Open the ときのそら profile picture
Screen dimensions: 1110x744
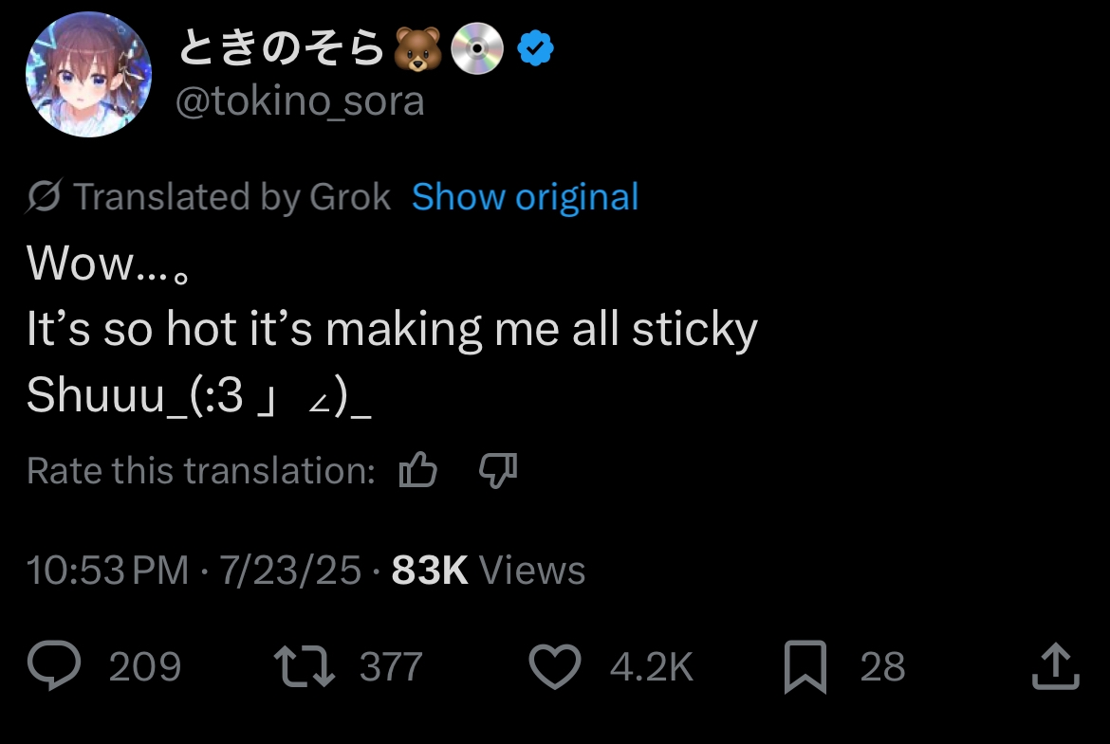[88, 75]
